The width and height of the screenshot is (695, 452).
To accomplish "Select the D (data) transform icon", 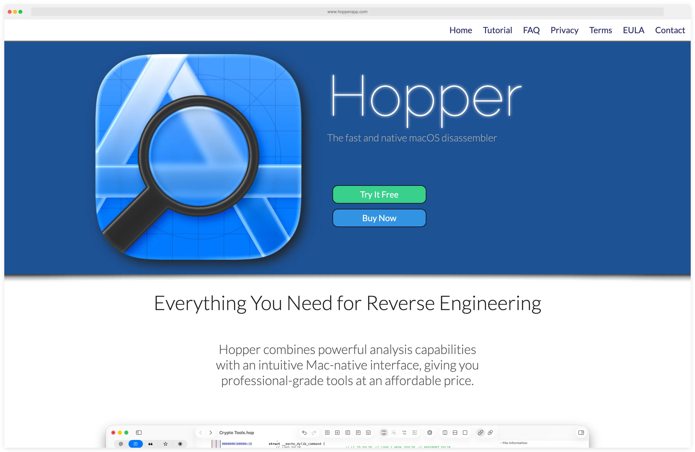I will (327, 433).
